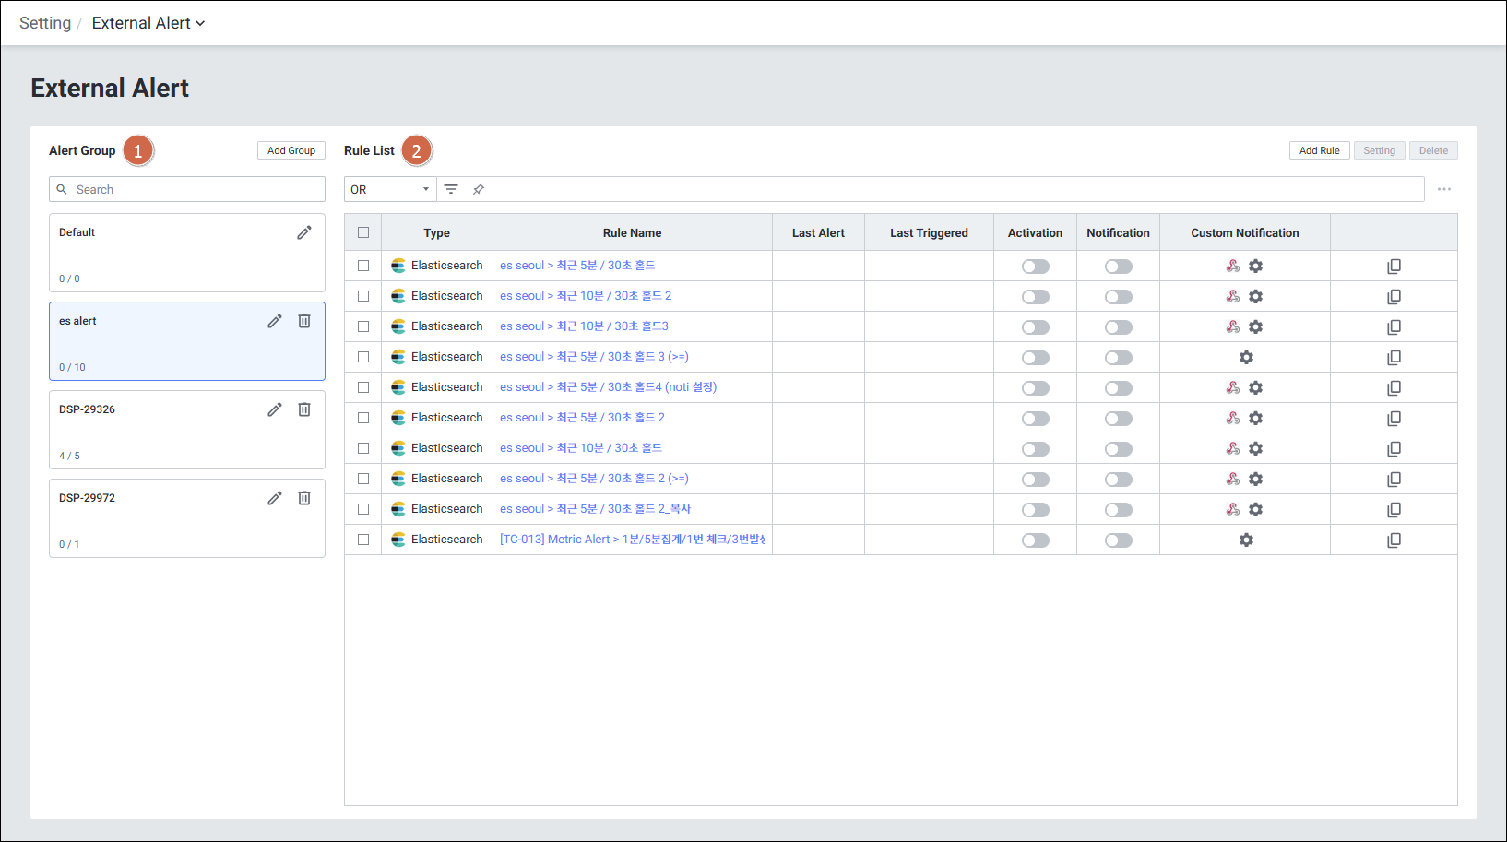Viewport: 1507px width, 842px height.
Task: Click the edit pencil for Default group
Action: pyautogui.click(x=303, y=232)
